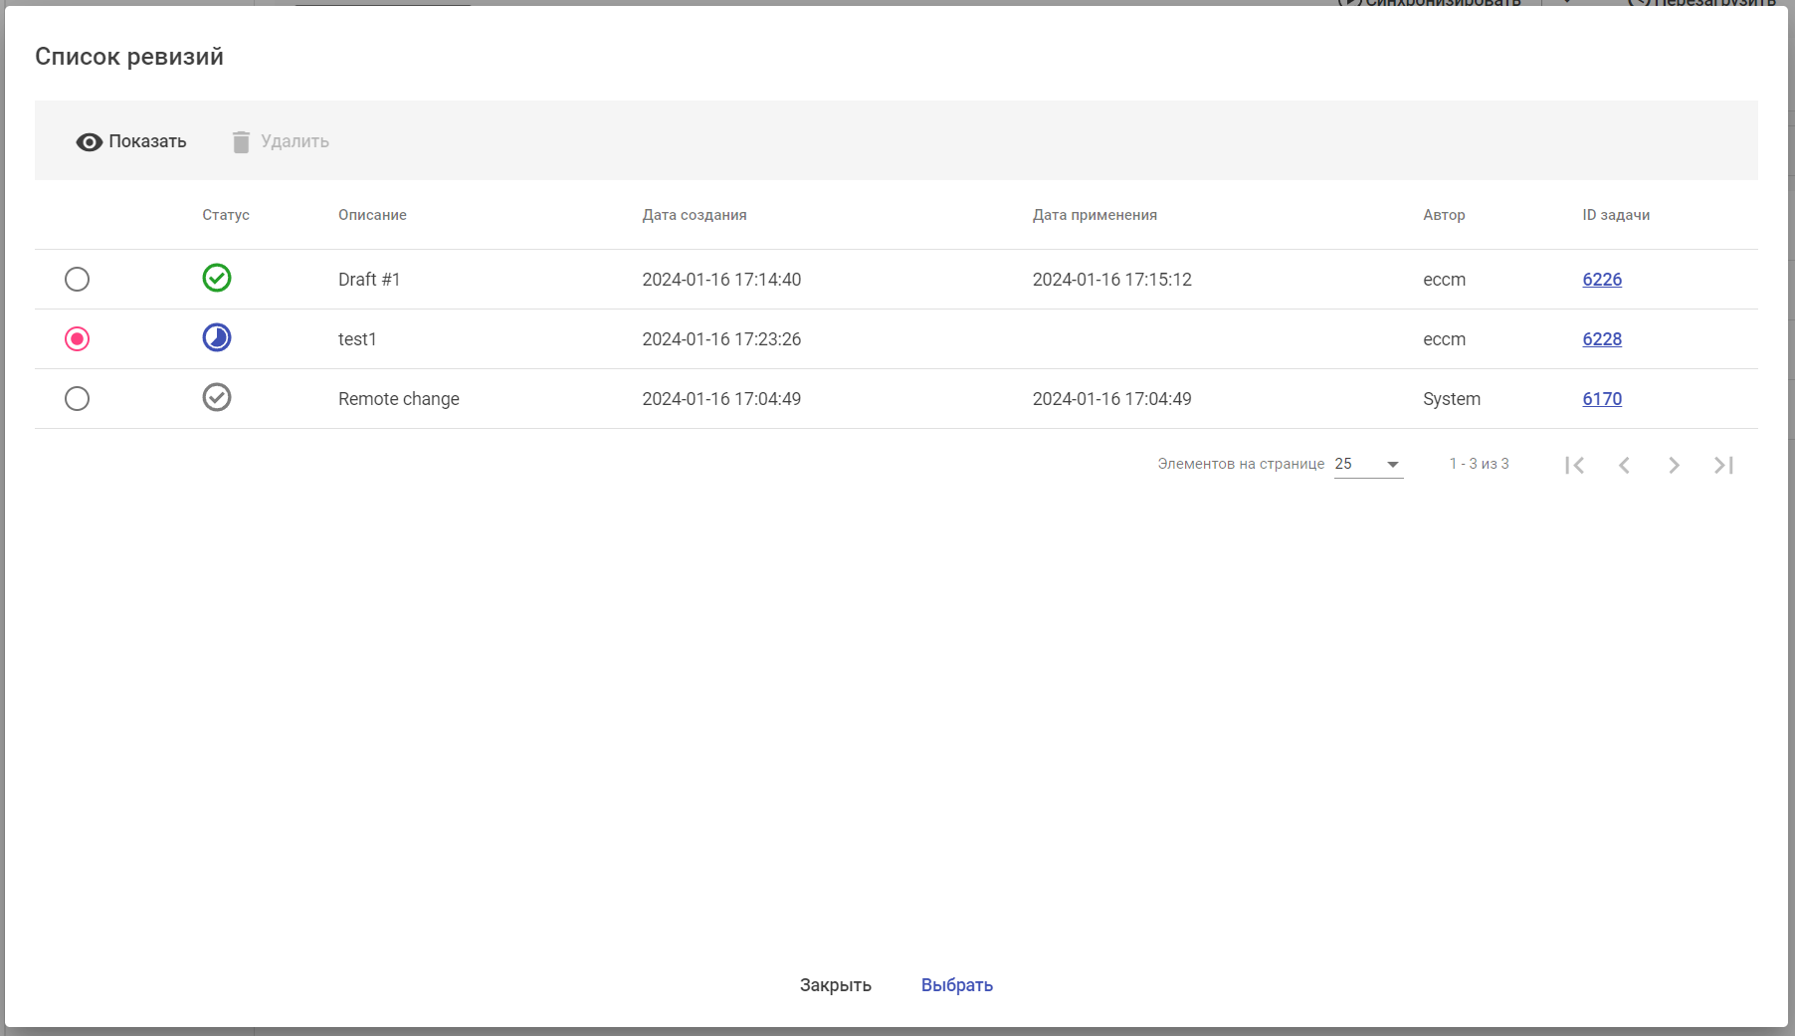Image resolution: width=1795 pixels, height=1036 pixels.
Task: Click the trash icon for Удалить
Action: tap(241, 142)
